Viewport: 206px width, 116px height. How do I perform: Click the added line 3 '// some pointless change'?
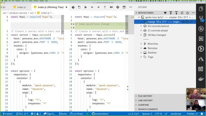pos(92,24)
